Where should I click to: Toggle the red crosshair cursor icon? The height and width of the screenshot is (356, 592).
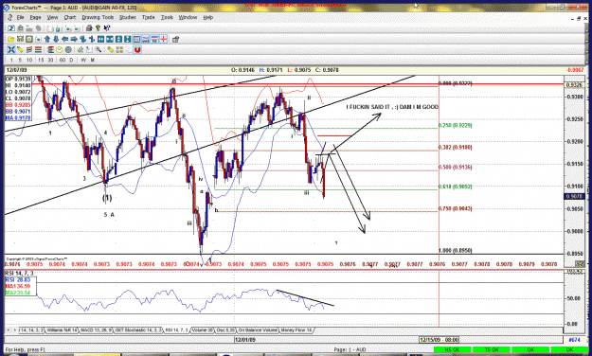pyautogui.click(x=164, y=39)
